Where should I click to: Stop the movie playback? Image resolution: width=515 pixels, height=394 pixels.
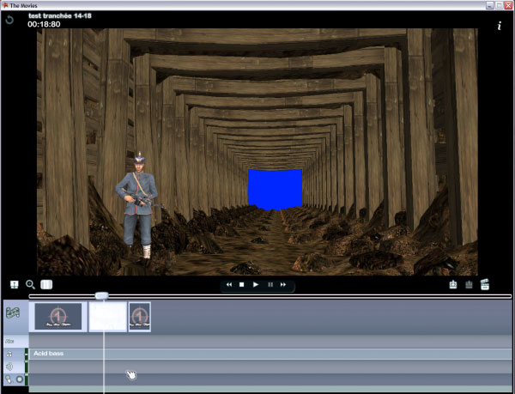tap(242, 285)
